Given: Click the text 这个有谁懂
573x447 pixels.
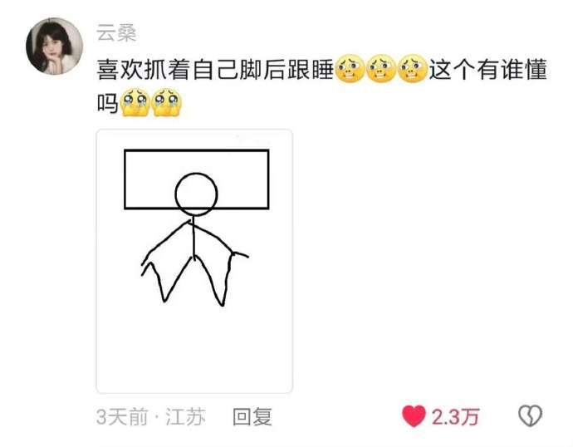Looking at the screenshot, I should (x=487, y=70).
